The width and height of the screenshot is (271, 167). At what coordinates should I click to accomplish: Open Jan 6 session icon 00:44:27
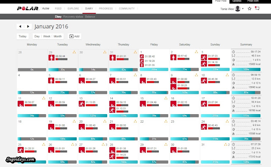point(82,80)
